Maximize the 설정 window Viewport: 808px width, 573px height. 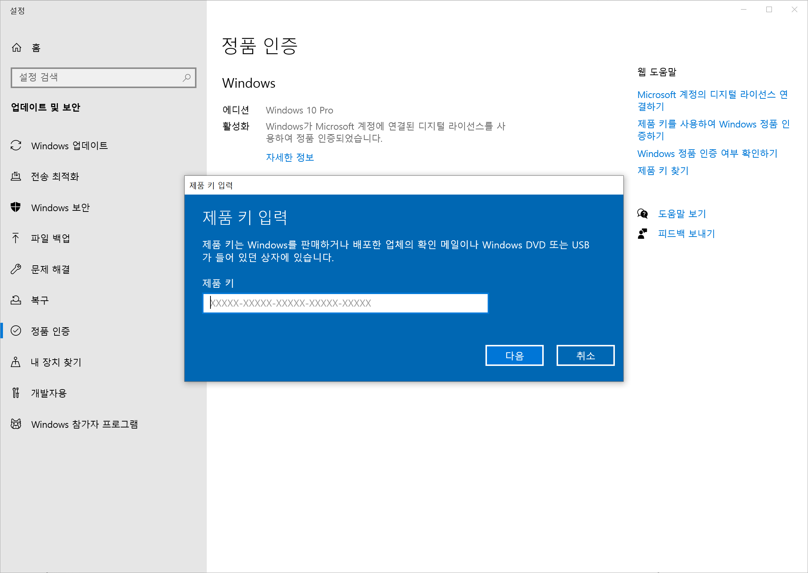[769, 10]
